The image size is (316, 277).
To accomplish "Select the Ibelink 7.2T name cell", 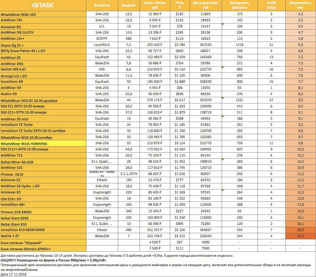I will point(43,236).
